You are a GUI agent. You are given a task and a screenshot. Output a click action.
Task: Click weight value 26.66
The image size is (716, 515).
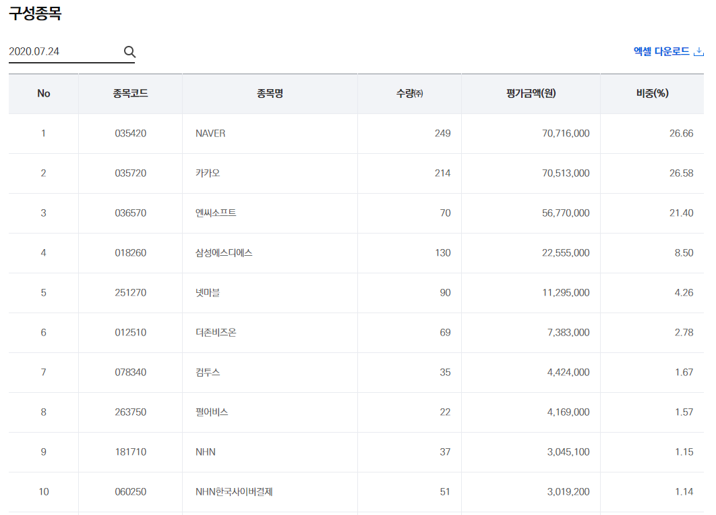click(682, 134)
